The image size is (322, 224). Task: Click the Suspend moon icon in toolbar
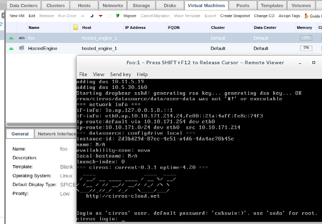(93, 16)
